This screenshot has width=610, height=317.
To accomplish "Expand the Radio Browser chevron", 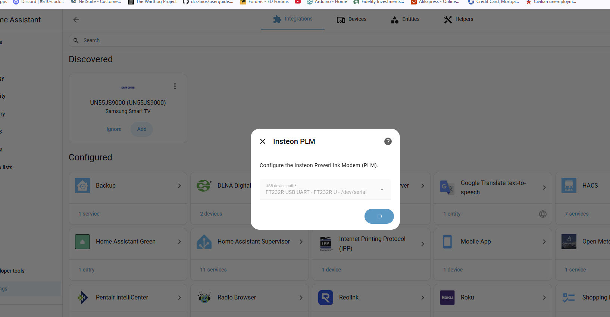I will click(301, 298).
